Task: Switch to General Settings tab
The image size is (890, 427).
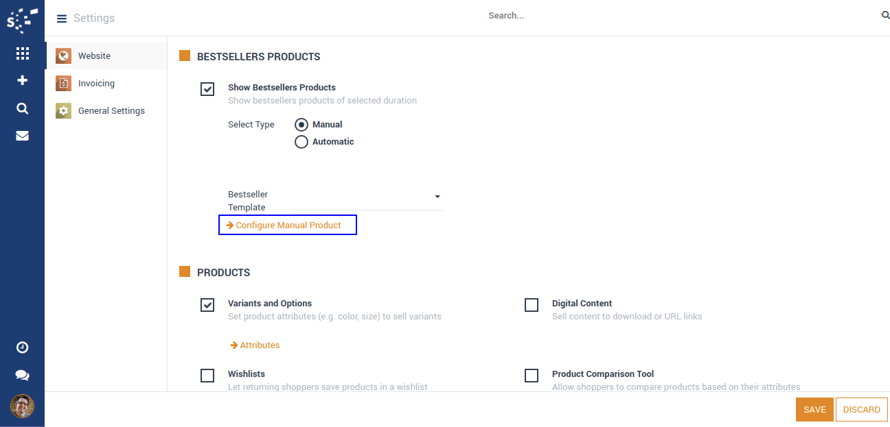Action: point(111,111)
